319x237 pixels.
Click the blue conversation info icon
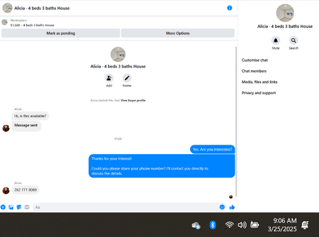230,8
